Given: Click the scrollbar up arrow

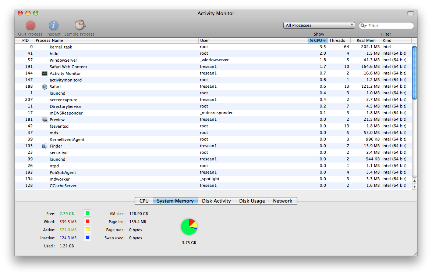Looking at the screenshot, I should pos(414,181).
